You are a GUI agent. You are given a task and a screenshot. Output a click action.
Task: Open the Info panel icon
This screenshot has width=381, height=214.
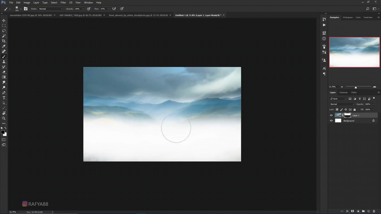click(324, 39)
